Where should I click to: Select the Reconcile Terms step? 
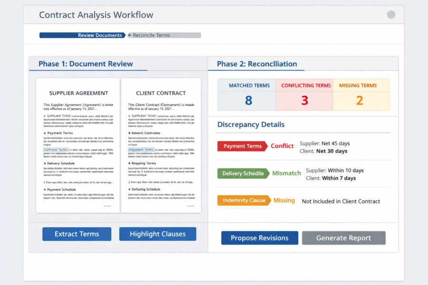click(x=164, y=35)
